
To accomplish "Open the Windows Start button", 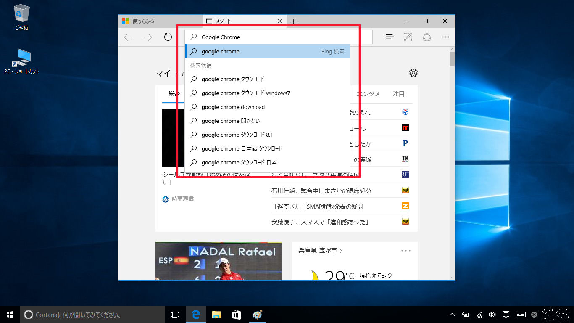I will [x=10, y=315].
